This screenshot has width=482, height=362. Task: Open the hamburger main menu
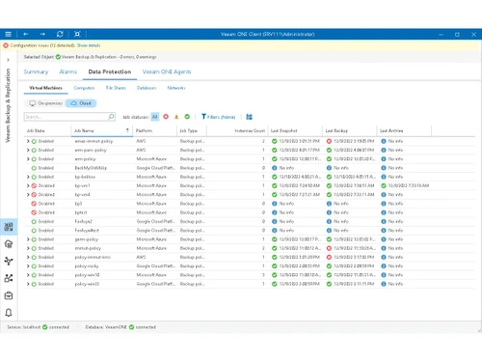click(x=9, y=34)
